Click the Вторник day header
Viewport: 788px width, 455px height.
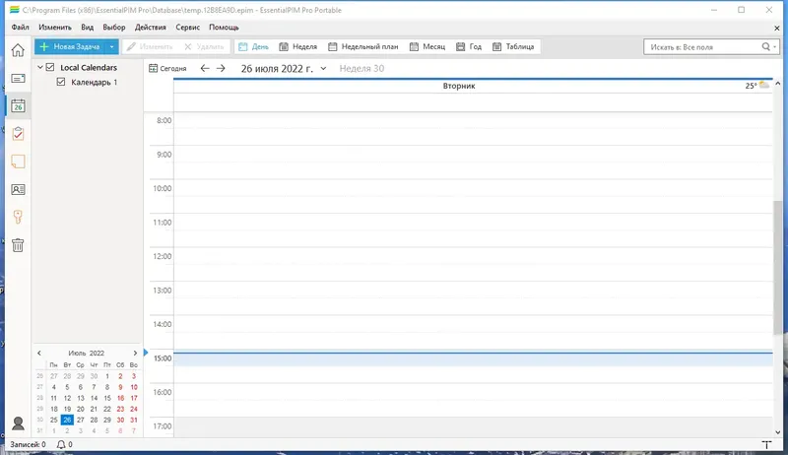[458, 86]
